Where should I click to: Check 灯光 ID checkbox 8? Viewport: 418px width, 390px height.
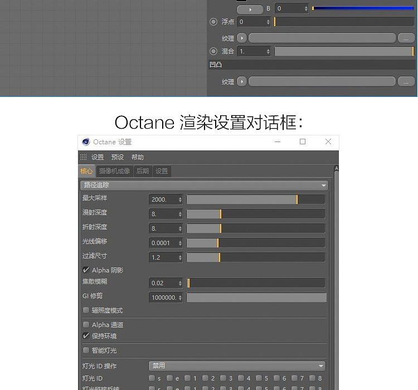pyautogui.click(x=312, y=378)
